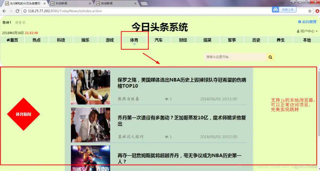Open the 乔丹第一次退役 article headline

(182, 121)
